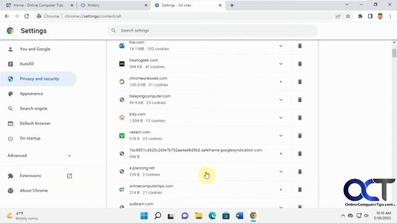Expand the bitly.com entry
The height and width of the screenshot is (223, 397).
tap(281, 118)
